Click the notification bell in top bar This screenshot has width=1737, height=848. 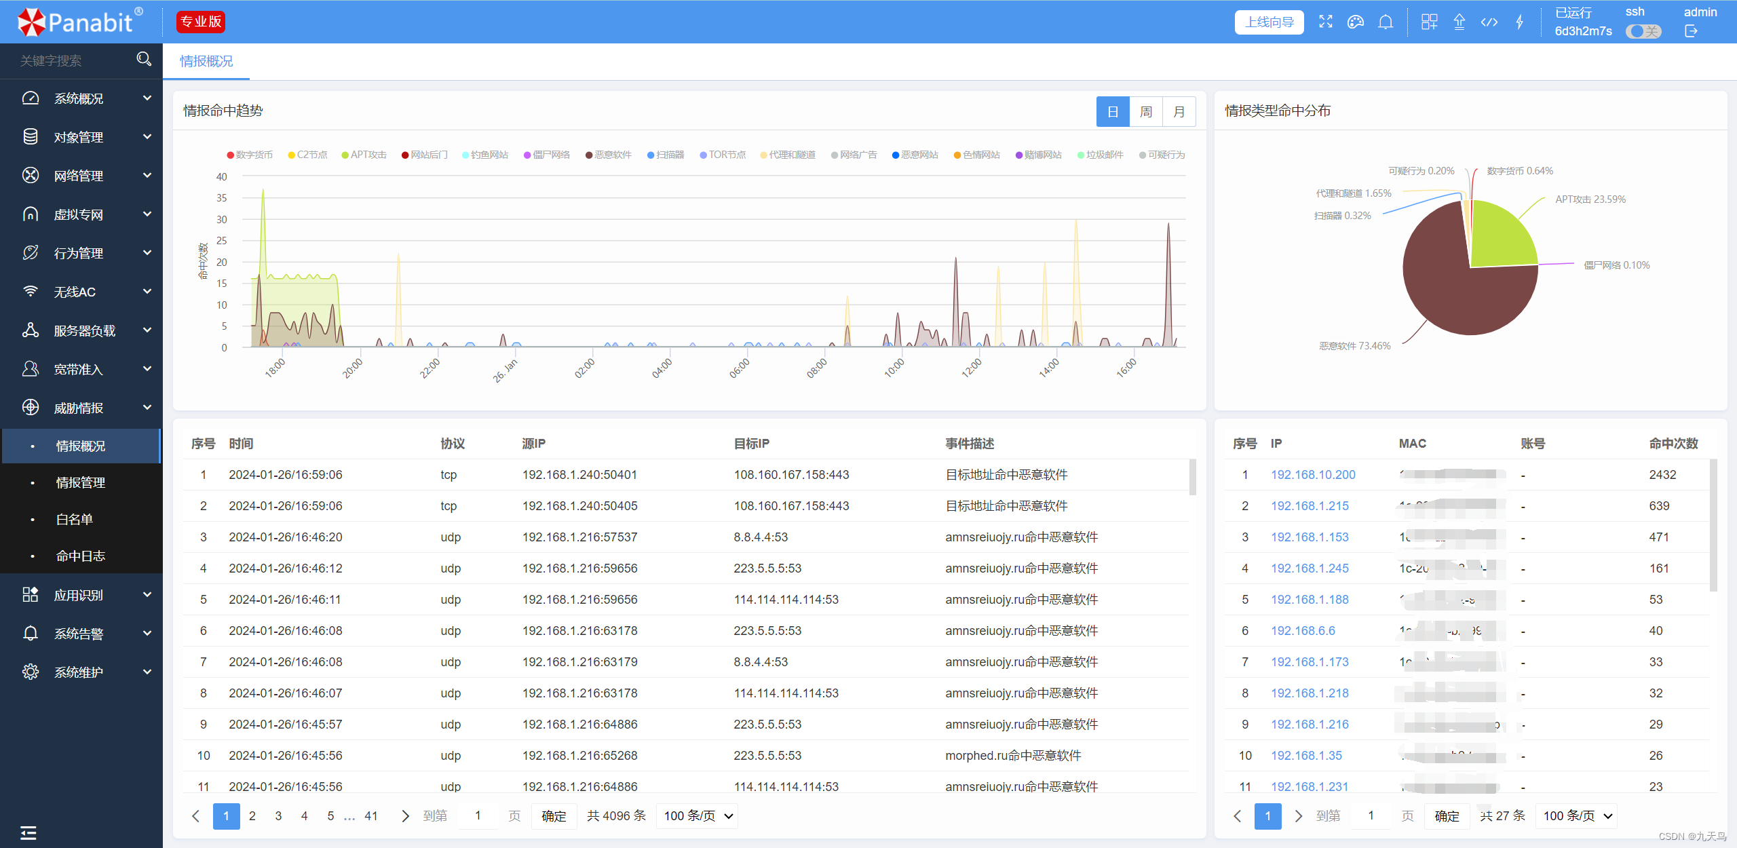pos(1386,22)
